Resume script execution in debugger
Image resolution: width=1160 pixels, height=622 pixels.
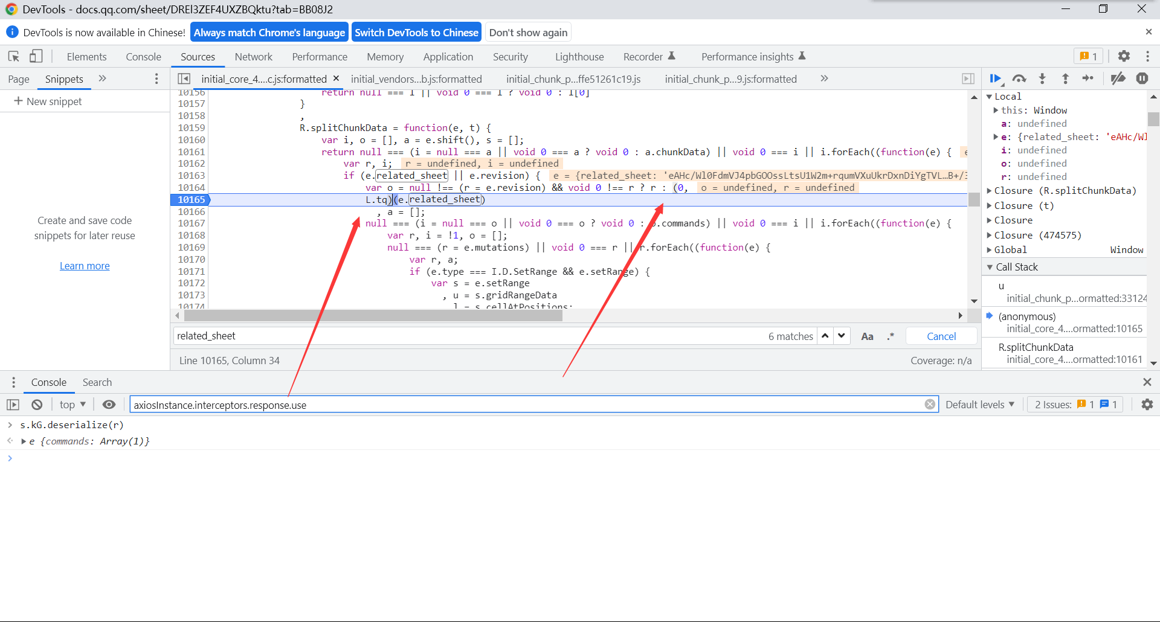[x=996, y=79]
